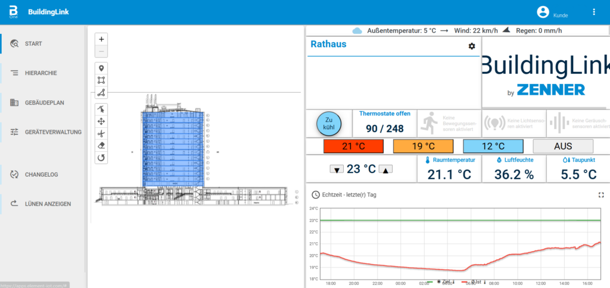The image size is (610, 288).
Task: Click the Taupunkt dew point icon
Action: pyautogui.click(x=566, y=160)
